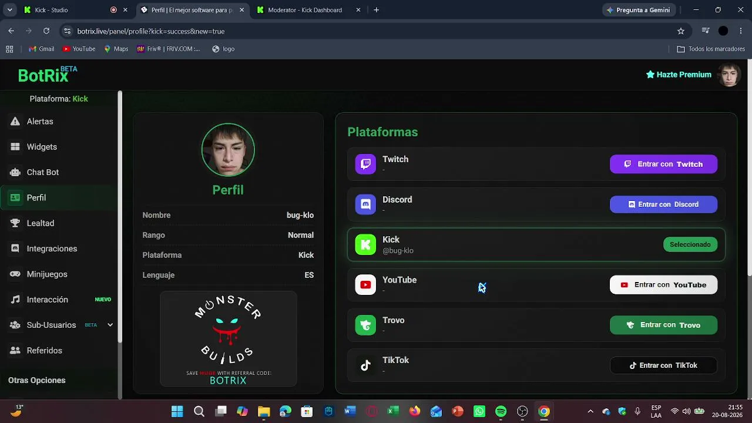Click the Integraciones sidebar icon
The height and width of the screenshot is (423, 752).
tap(15, 249)
